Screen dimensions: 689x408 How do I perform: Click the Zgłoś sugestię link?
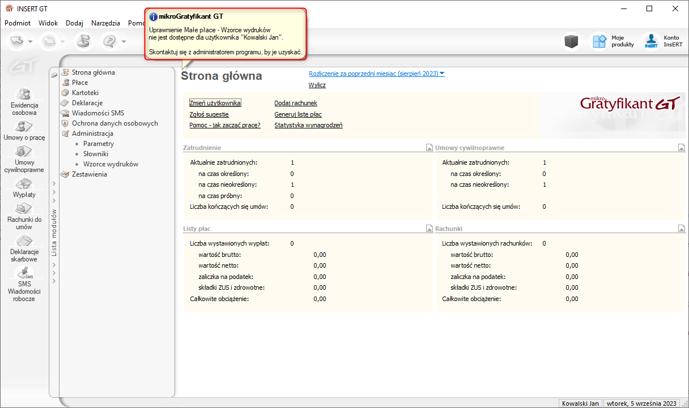[x=209, y=114]
